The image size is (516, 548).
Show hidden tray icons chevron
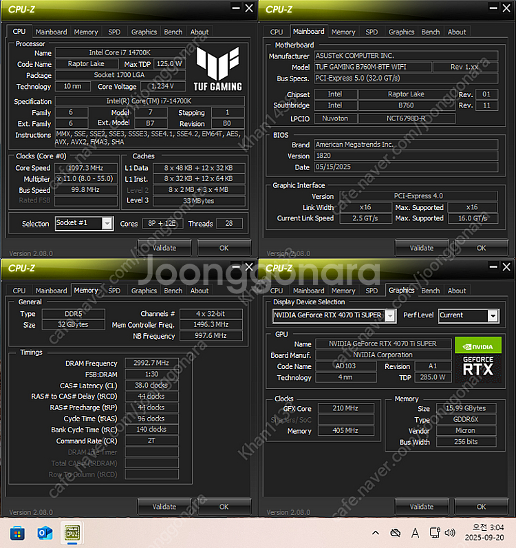tap(375, 533)
